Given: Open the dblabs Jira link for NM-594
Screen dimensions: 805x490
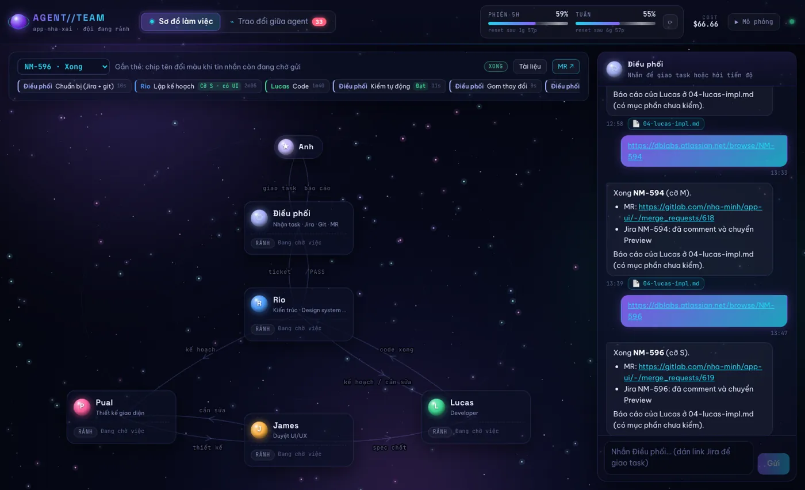Looking at the screenshot, I should tap(701, 151).
